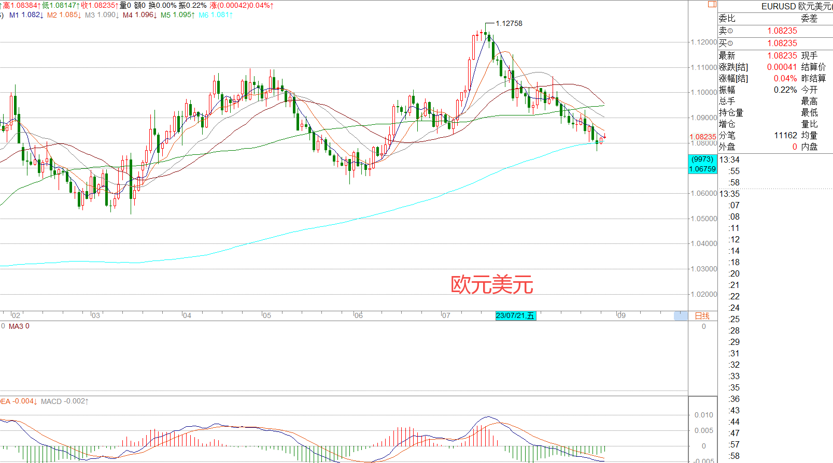
Task: Click the DEA -0.004 indicator label
Action: (18, 401)
